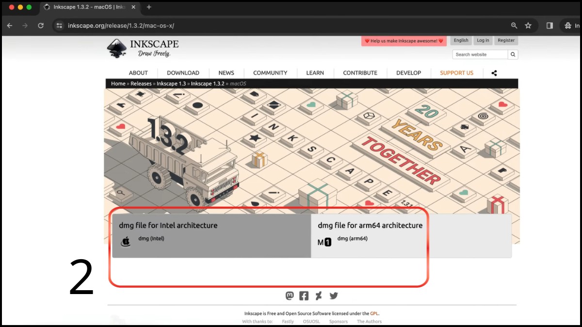
Task: Click the Inkscape logo in the header
Action: [x=143, y=48]
